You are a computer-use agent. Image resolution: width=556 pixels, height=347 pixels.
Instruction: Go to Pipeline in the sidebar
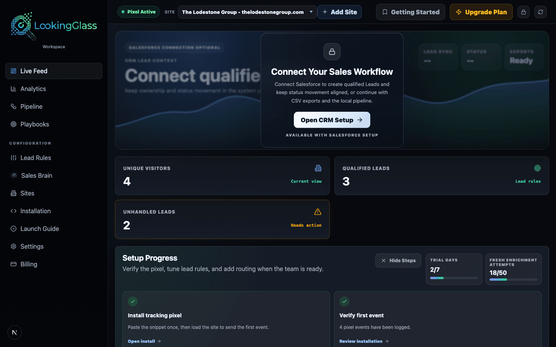[54, 106]
